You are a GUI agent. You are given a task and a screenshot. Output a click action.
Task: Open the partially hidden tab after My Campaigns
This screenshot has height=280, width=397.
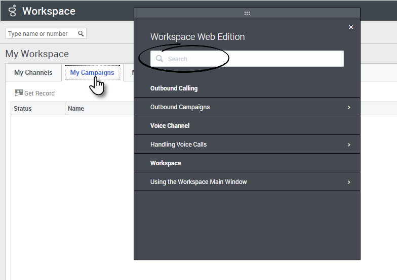130,73
